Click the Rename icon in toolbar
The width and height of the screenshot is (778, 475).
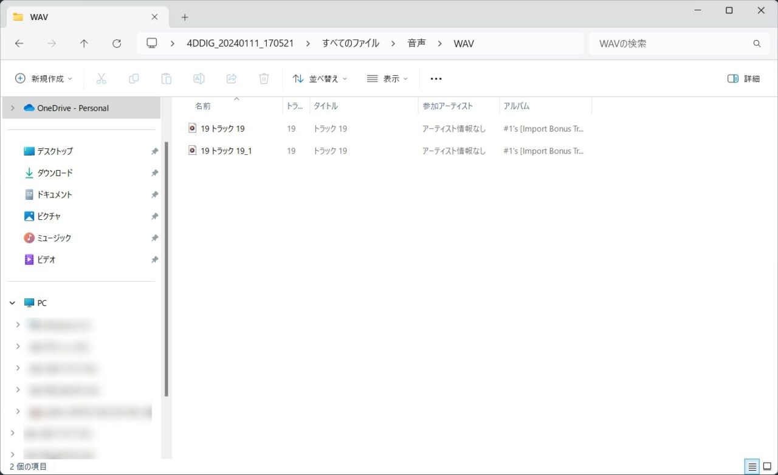pos(199,78)
